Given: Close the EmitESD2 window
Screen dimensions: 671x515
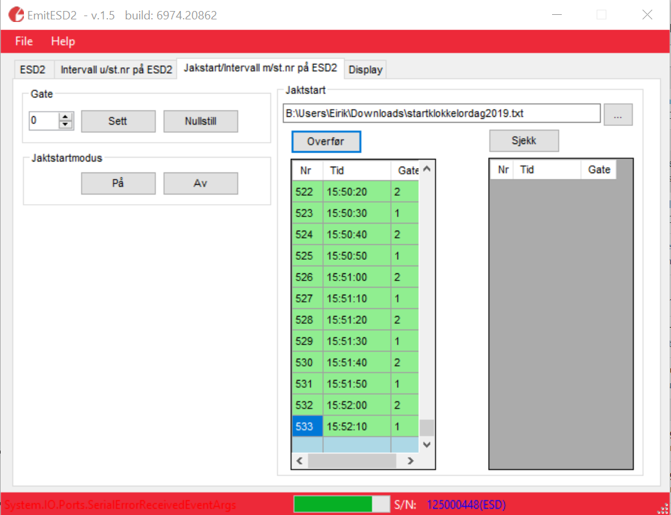Looking at the screenshot, I should [x=647, y=15].
